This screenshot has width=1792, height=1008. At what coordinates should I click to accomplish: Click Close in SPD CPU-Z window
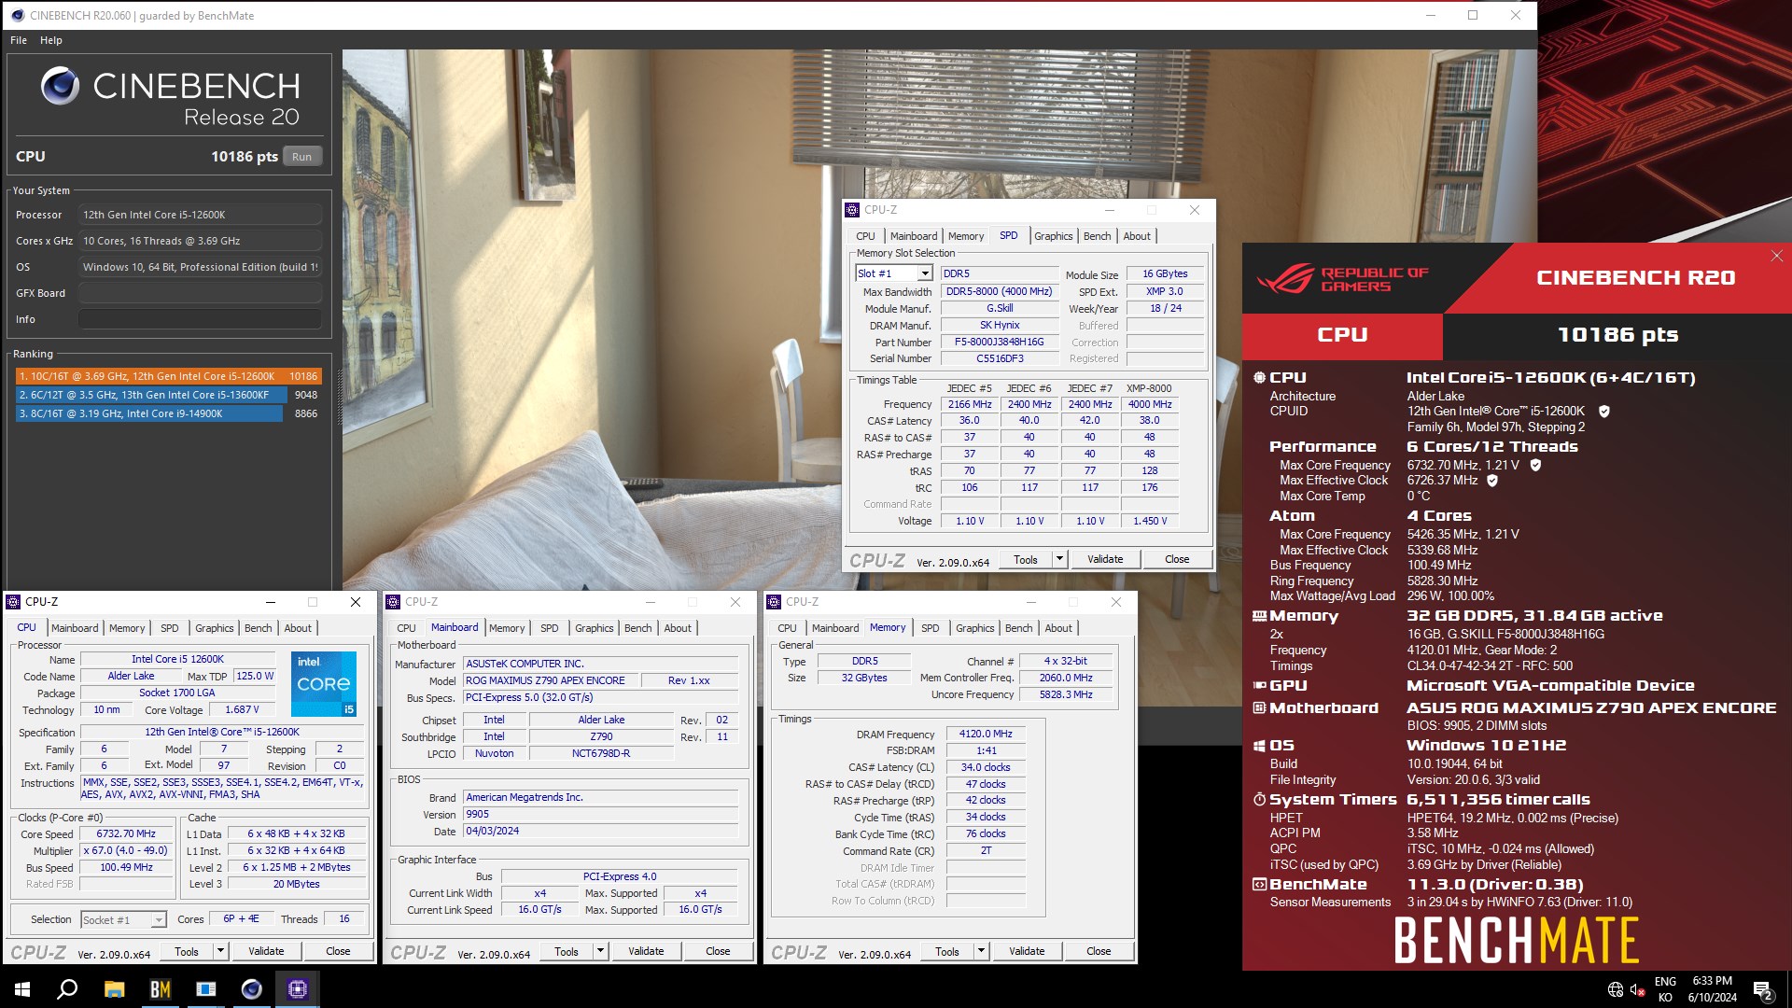1177,559
